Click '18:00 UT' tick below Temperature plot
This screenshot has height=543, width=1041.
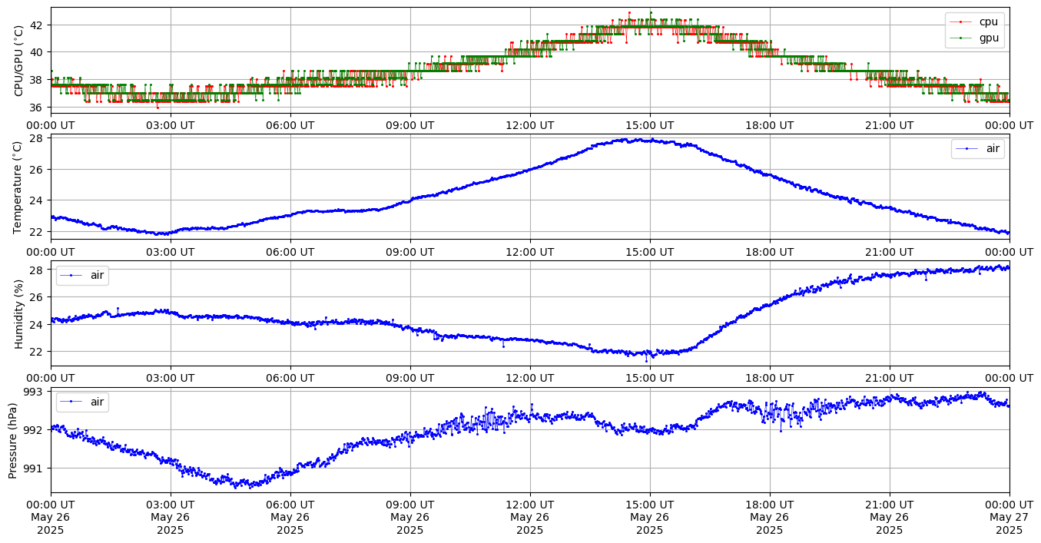pyautogui.click(x=770, y=252)
